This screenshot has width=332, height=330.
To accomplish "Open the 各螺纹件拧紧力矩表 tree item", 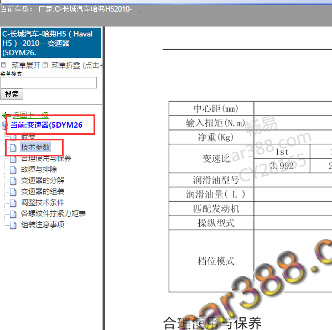I will pyautogui.click(x=53, y=213).
